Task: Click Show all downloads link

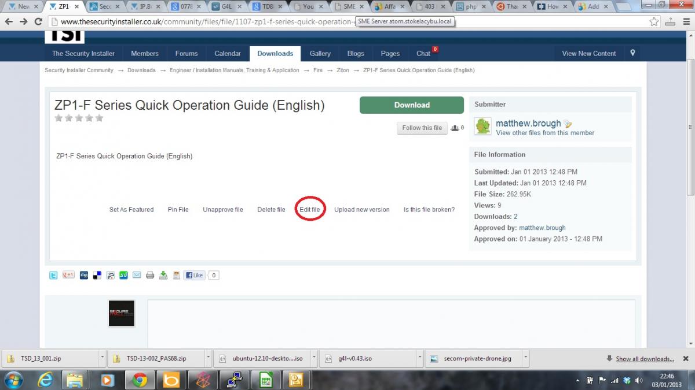Action: coord(645,359)
